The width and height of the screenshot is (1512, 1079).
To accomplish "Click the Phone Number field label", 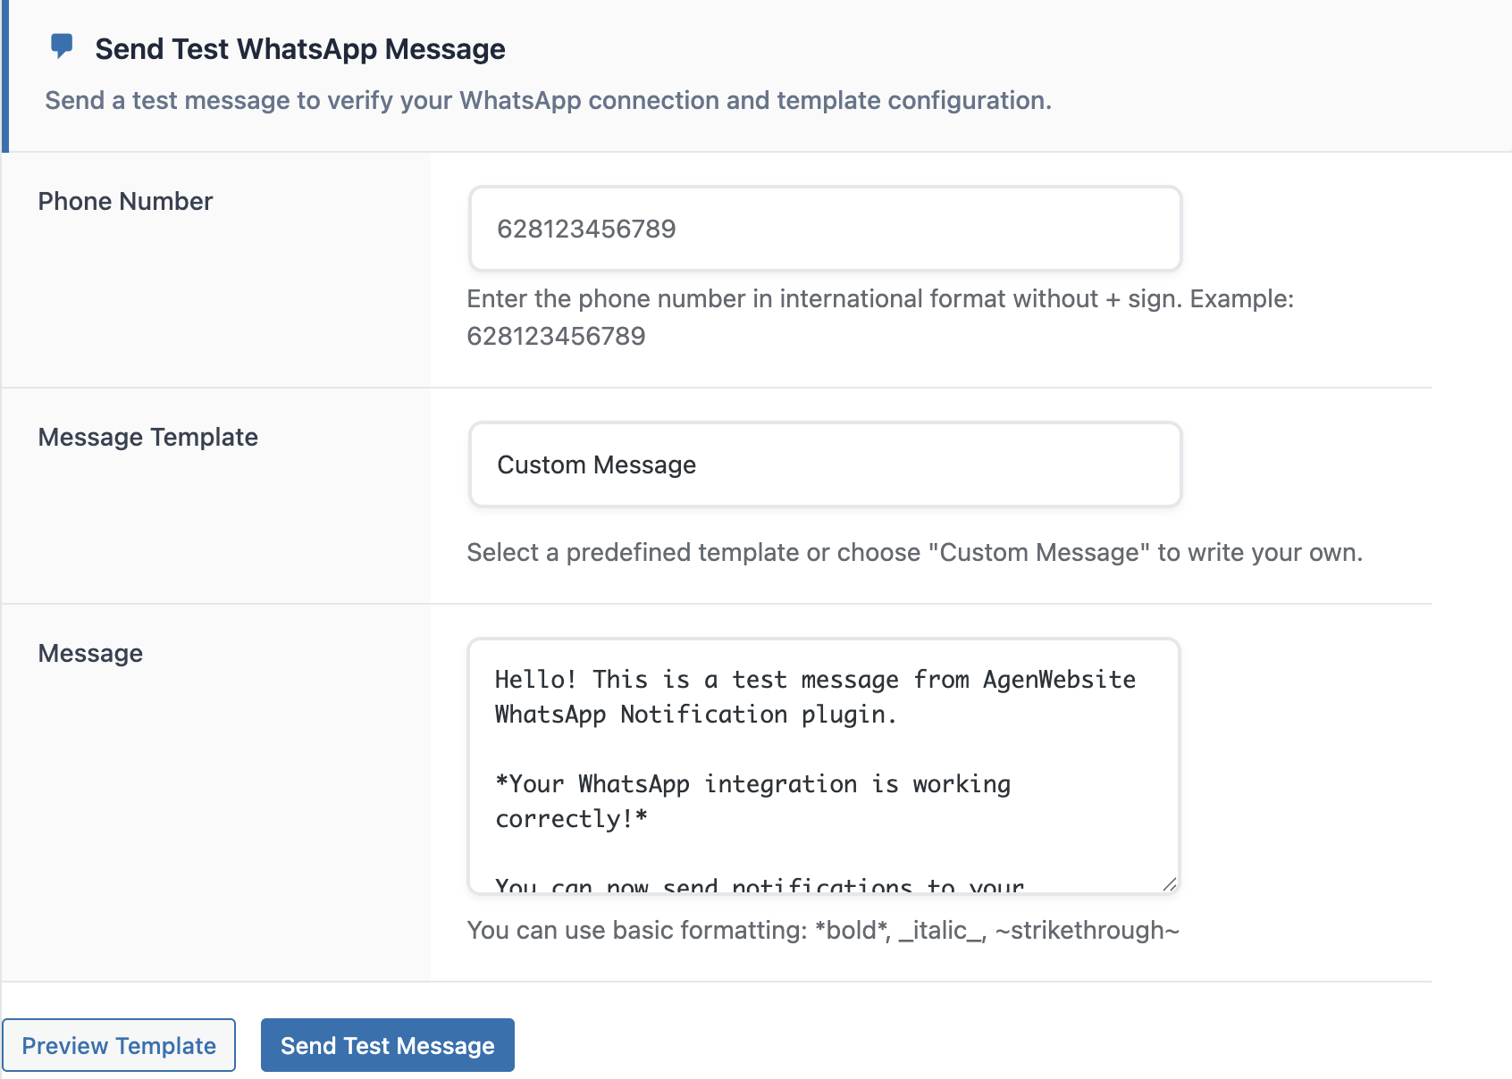I will [x=125, y=201].
